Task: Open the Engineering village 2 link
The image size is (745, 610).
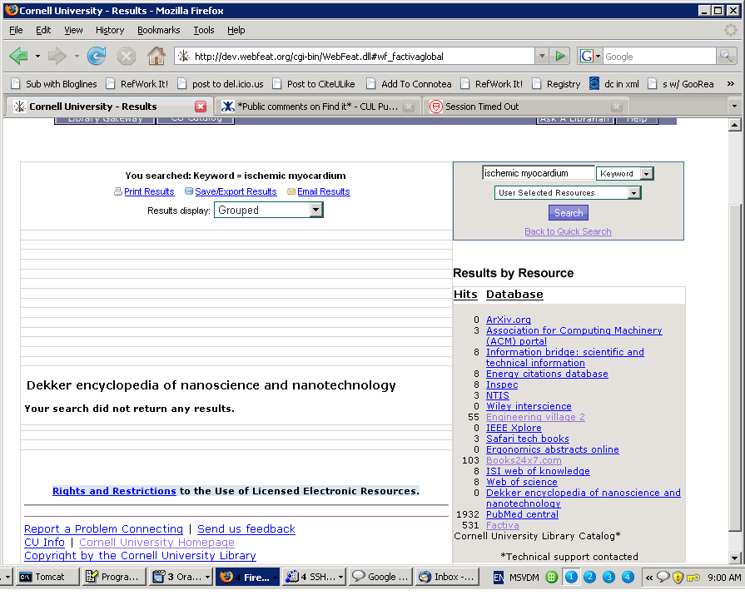Action: (x=535, y=417)
